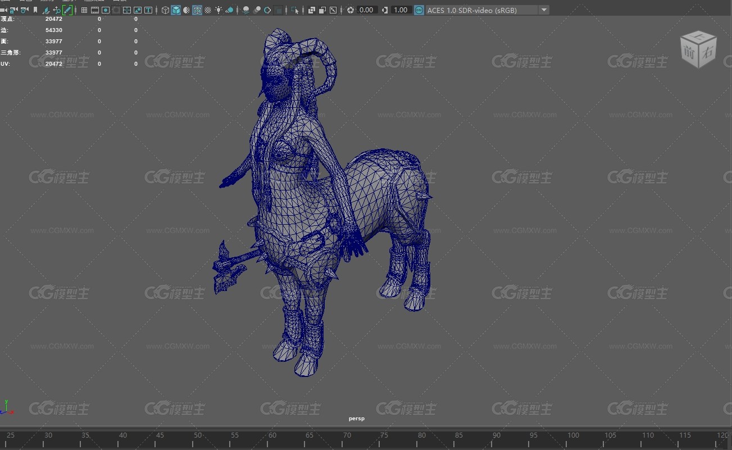The height and width of the screenshot is (450, 732).
Task: Click the X-Ray Joints icon
Action: (x=333, y=10)
